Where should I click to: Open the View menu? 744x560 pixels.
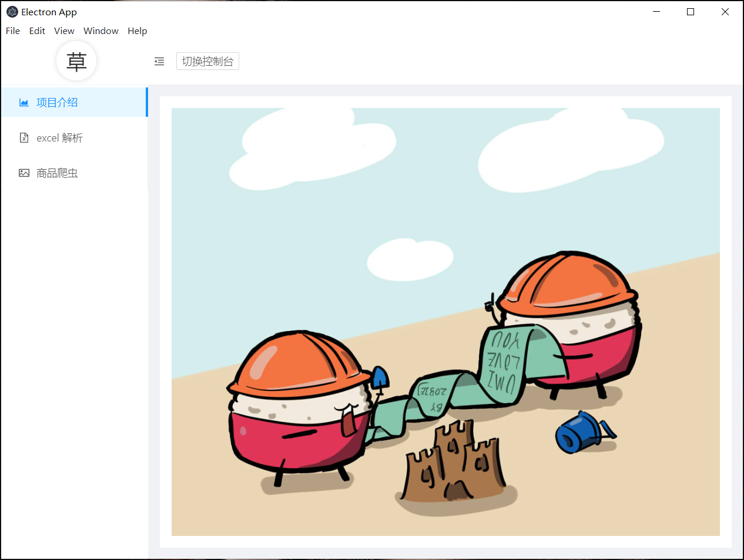[x=64, y=31]
